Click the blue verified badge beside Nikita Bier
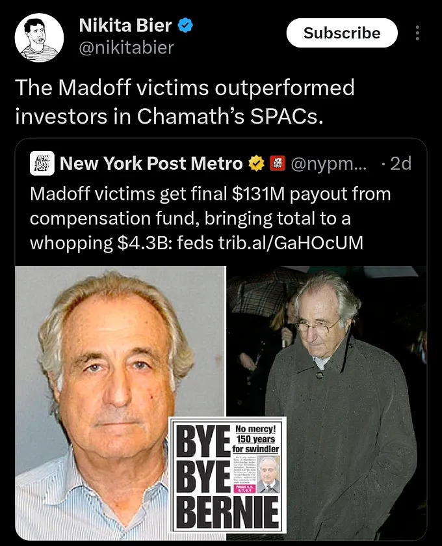442x546 pixels. (185, 25)
